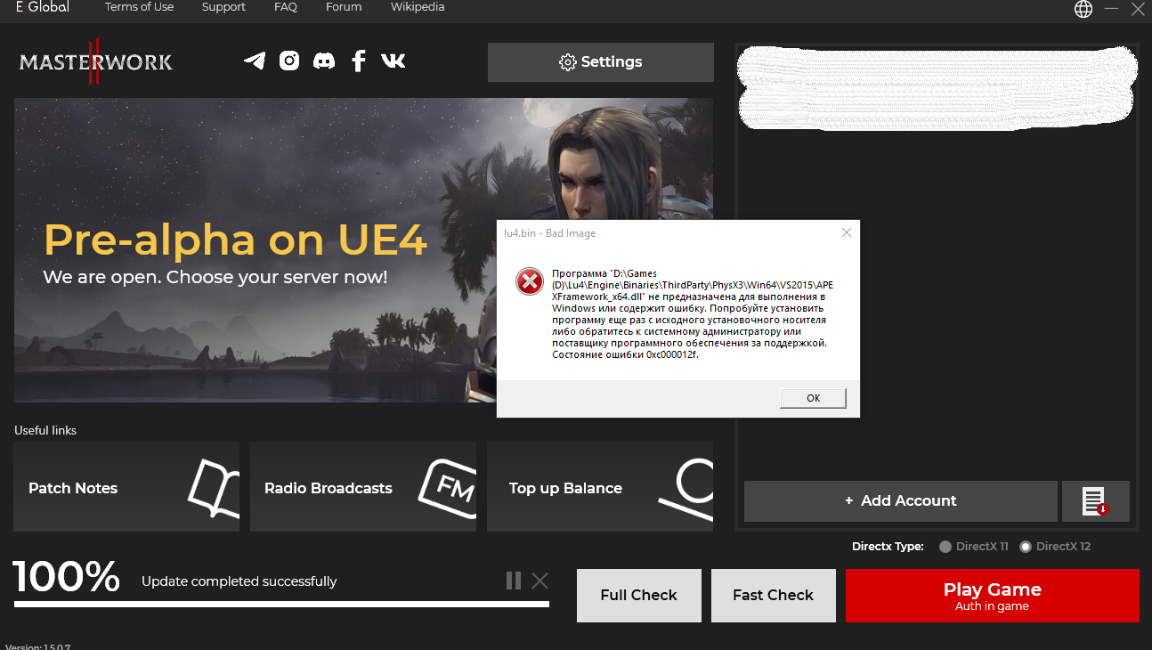Open the Top up Balance card
The image size is (1152, 650).
[600, 487]
